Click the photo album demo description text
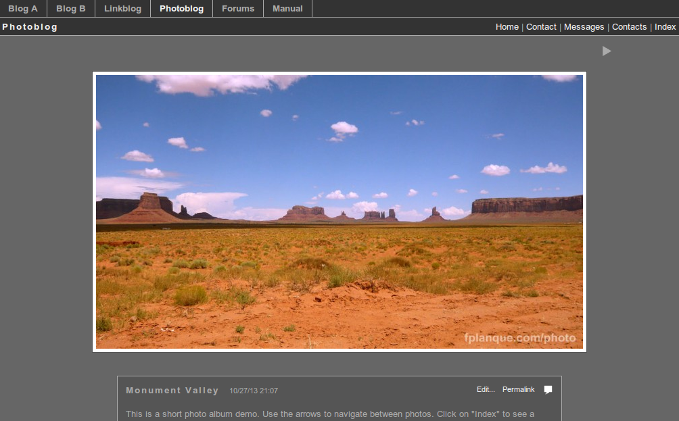This screenshot has width=679, height=421. tap(330, 414)
